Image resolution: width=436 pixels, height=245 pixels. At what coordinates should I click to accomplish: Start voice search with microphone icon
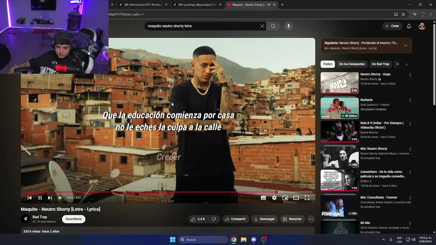pyautogui.click(x=289, y=26)
